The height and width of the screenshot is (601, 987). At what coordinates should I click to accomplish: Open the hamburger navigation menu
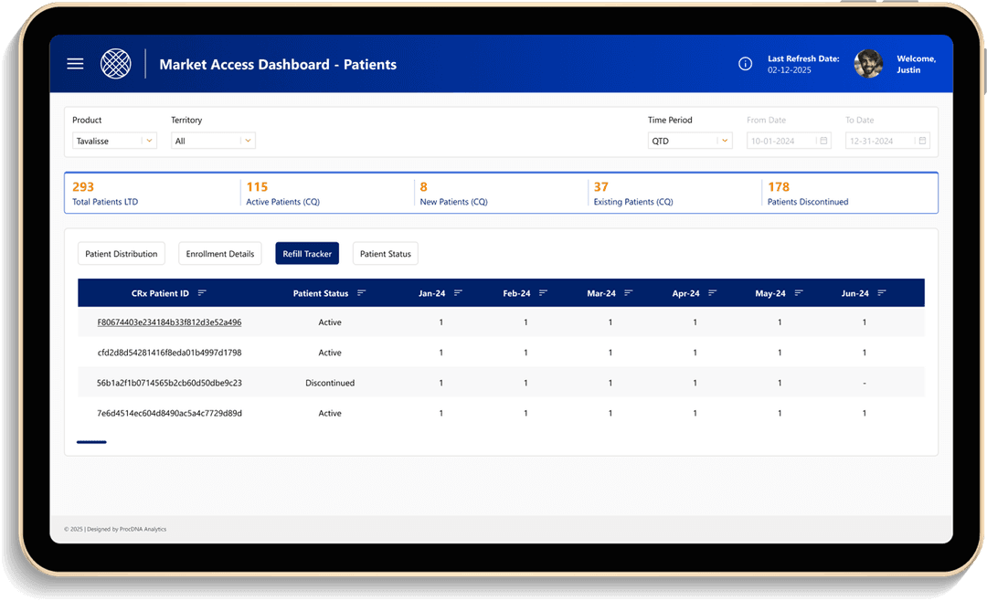(x=75, y=64)
